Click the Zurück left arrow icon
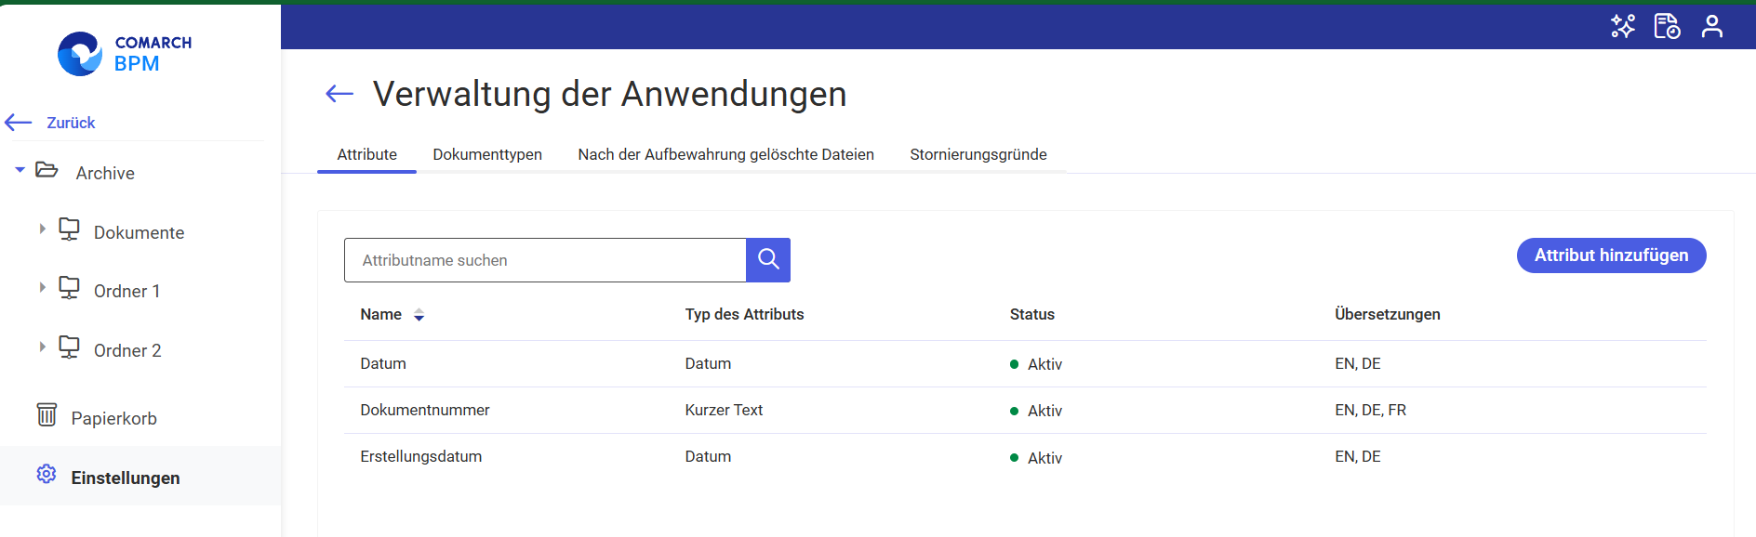Image resolution: width=1756 pixels, height=537 pixels. (x=19, y=122)
